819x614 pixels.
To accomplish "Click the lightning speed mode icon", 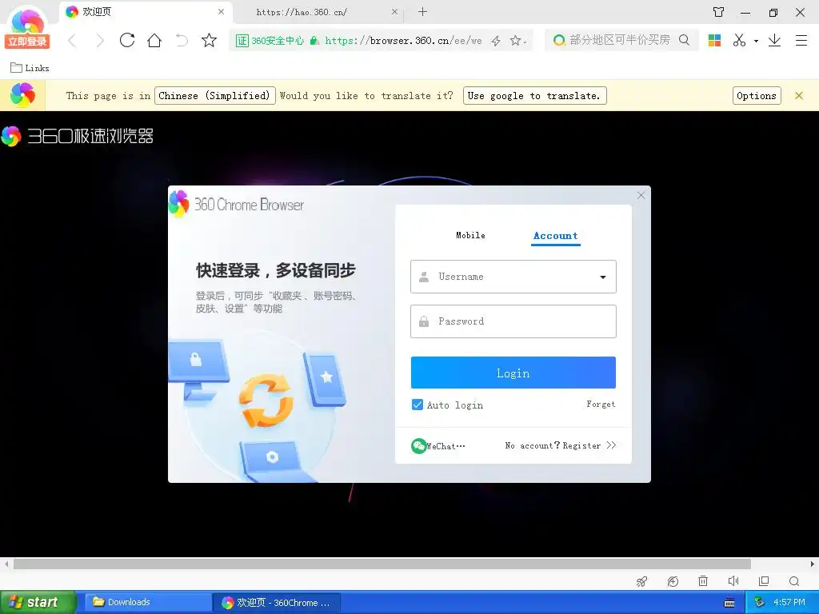I will coord(496,41).
